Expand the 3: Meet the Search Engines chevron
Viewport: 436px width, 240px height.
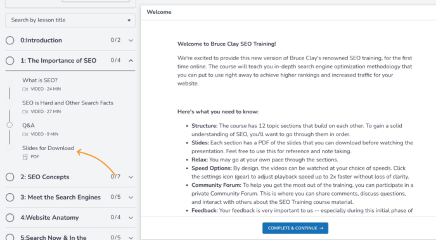131,197
